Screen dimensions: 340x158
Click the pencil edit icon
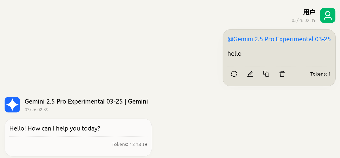[250, 74]
